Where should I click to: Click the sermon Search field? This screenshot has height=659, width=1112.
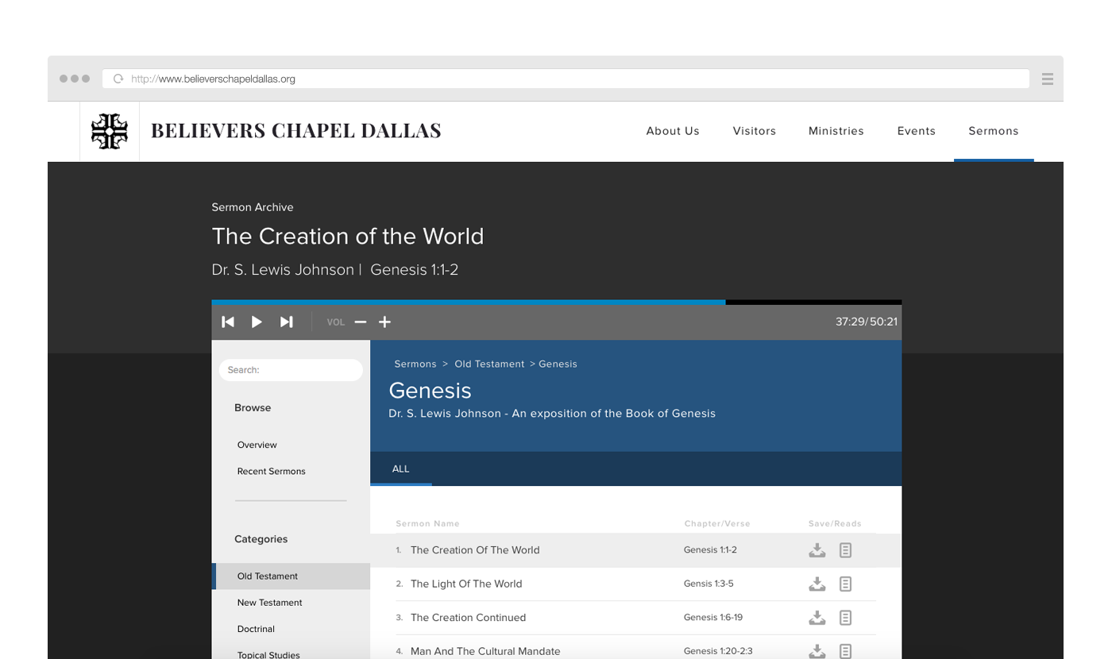(291, 370)
